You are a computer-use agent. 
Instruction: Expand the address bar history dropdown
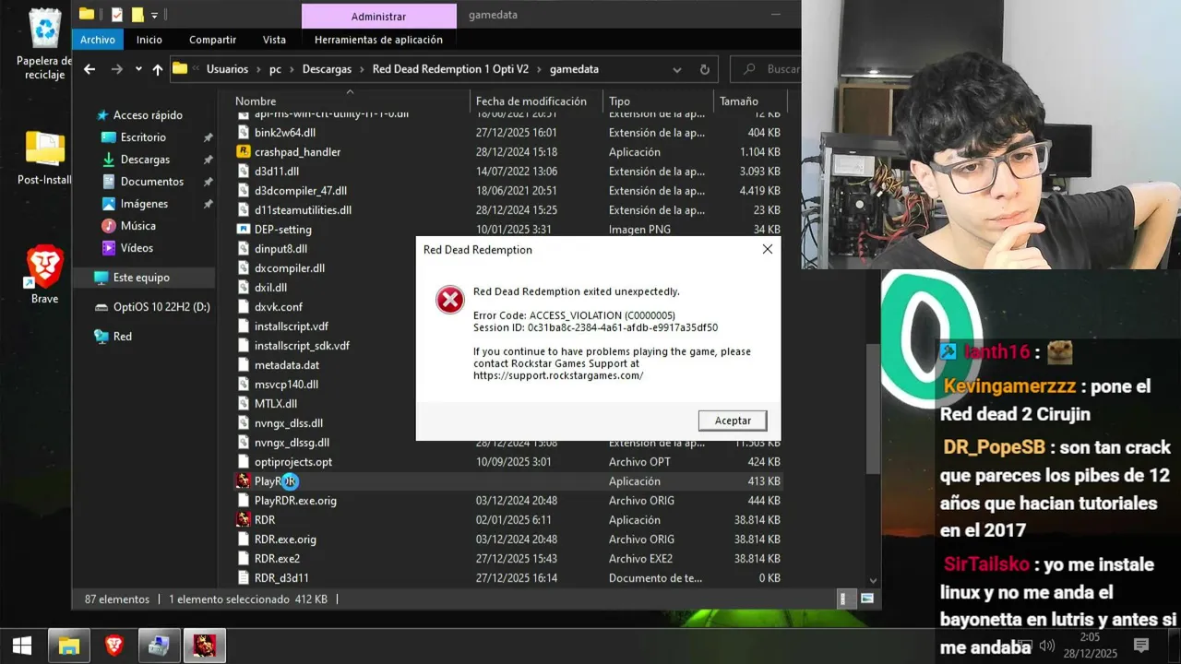pyautogui.click(x=676, y=69)
